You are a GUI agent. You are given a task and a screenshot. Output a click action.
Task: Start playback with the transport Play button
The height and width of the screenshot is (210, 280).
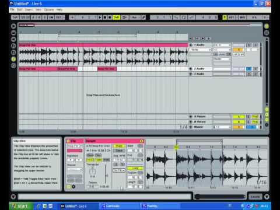(100, 17)
